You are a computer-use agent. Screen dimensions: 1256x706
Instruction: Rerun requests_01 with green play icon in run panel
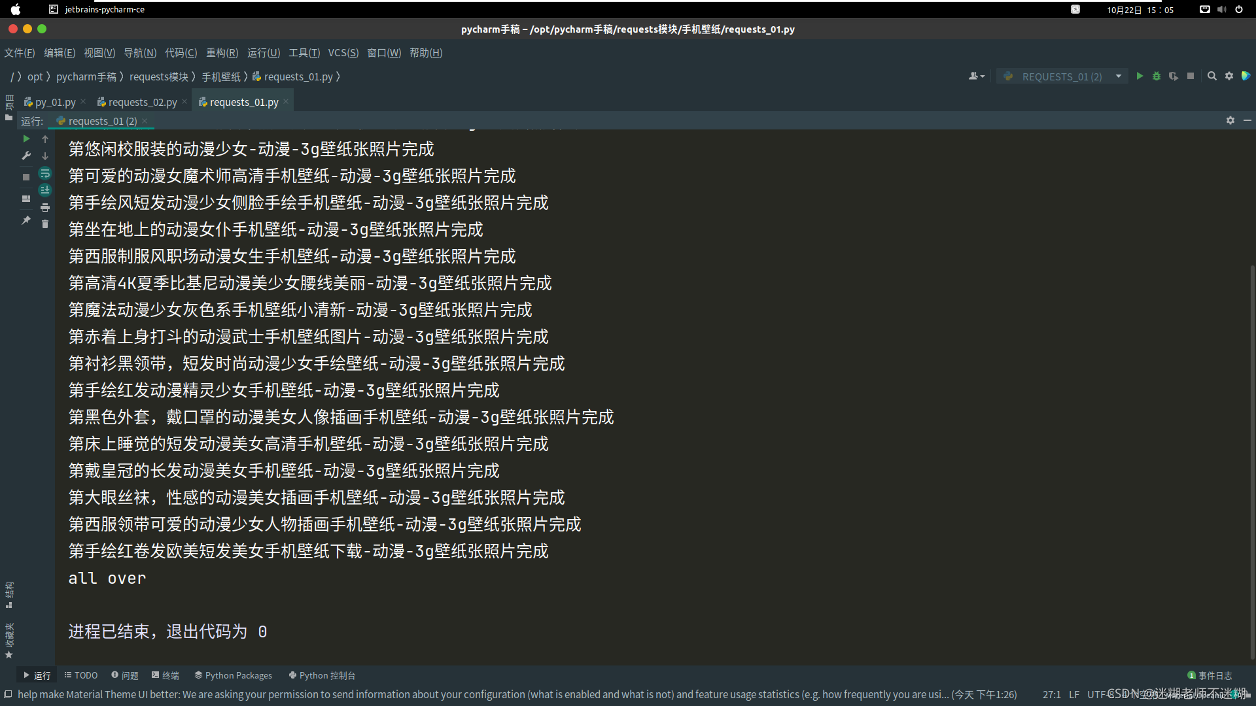coord(26,139)
